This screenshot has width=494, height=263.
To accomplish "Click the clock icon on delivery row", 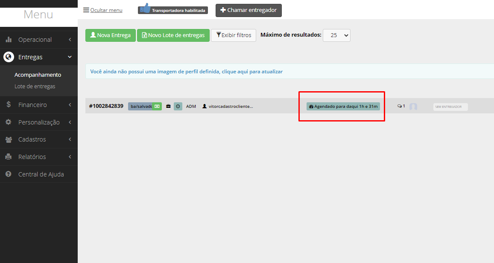I will click(178, 106).
